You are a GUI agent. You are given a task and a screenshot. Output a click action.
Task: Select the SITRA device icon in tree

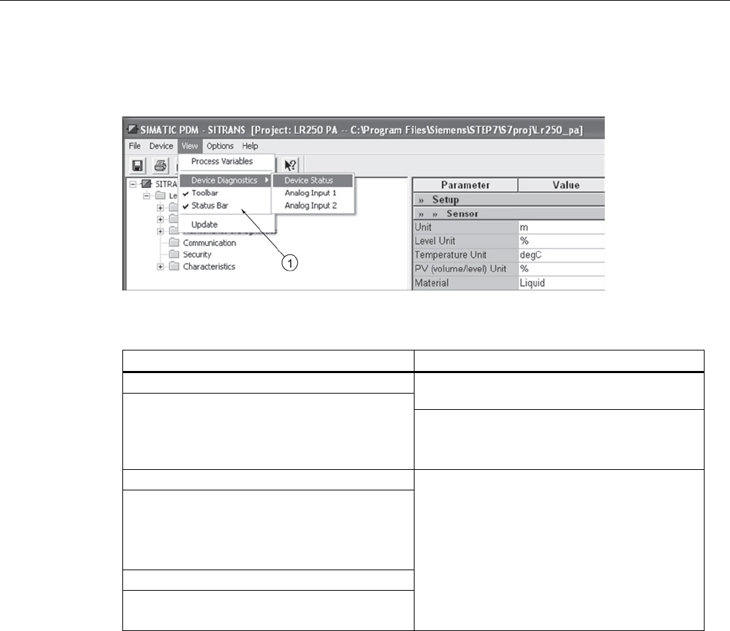coord(146,184)
